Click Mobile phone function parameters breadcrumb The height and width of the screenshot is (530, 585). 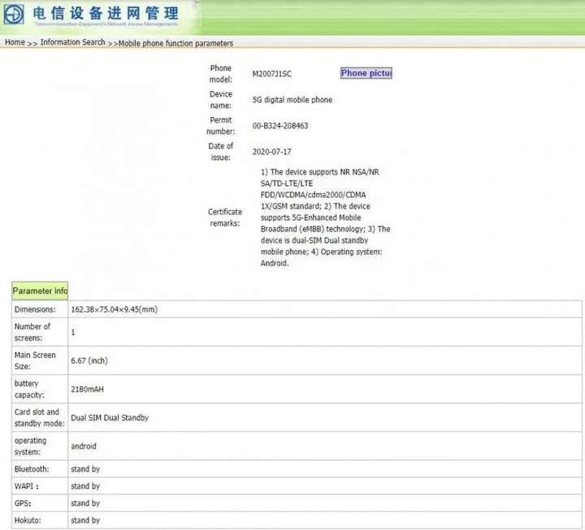175,43
